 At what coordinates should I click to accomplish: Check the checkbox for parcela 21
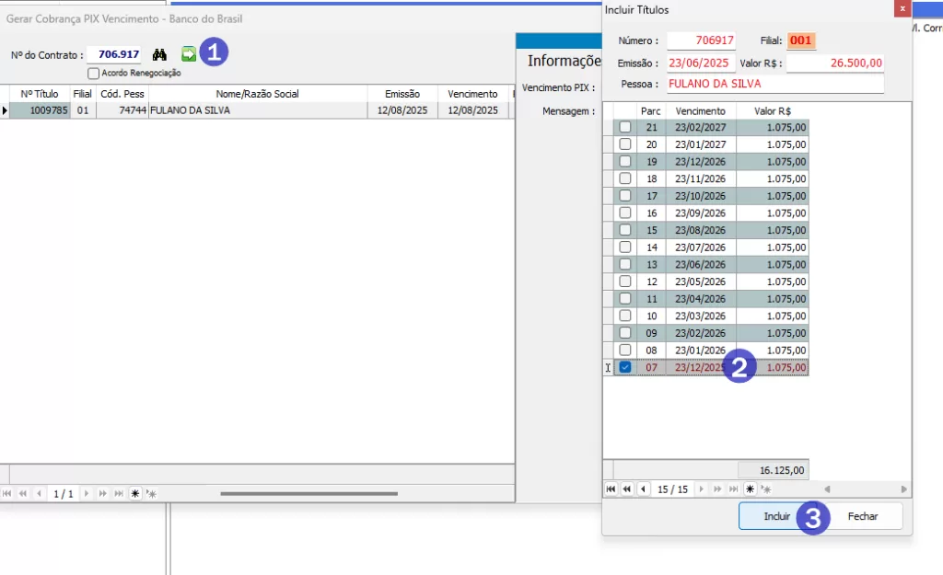point(625,127)
